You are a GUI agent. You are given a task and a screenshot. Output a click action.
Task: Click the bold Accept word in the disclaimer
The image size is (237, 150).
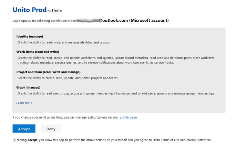coord(32,140)
